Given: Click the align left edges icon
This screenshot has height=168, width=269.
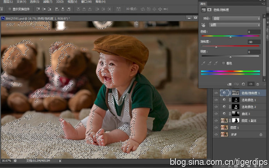Looking at the screenshot, I should click(57, 9).
